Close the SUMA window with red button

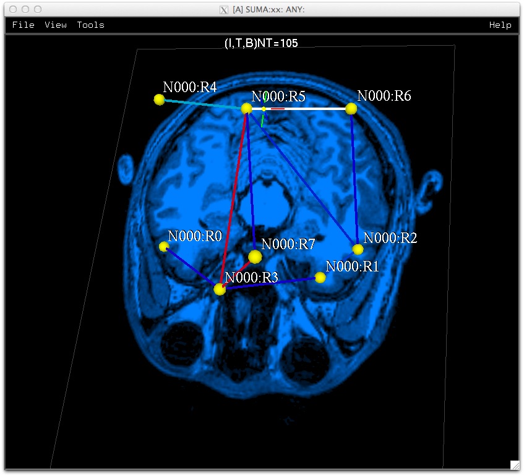(x=13, y=9)
